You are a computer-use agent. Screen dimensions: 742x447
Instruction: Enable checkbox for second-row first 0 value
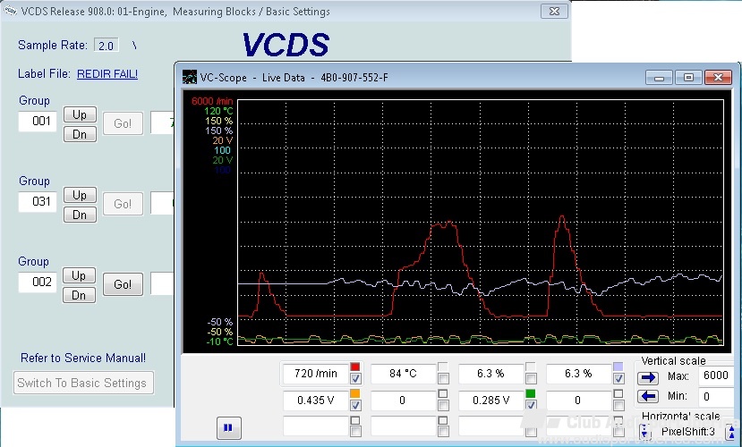tap(443, 405)
